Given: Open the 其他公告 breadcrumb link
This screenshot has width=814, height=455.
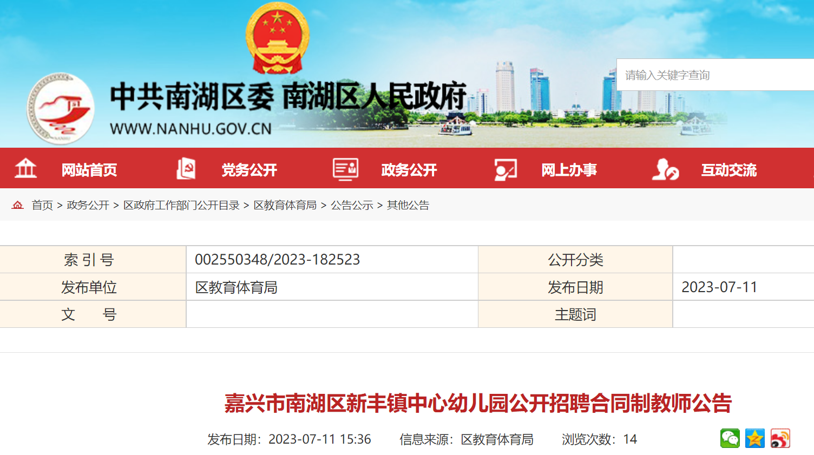Looking at the screenshot, I should [x=408, y=205].
